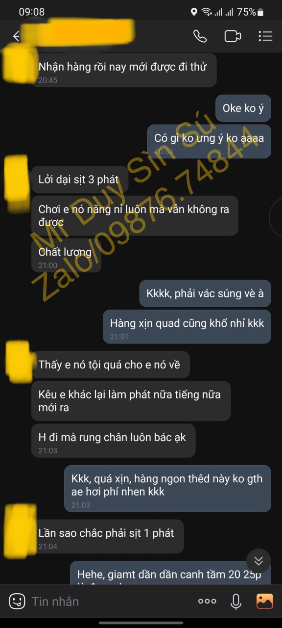Image resolution: width=282 pixels, height=628 pixels.
Task: Open more attachments three-dots icon
Action: [207, 601]
